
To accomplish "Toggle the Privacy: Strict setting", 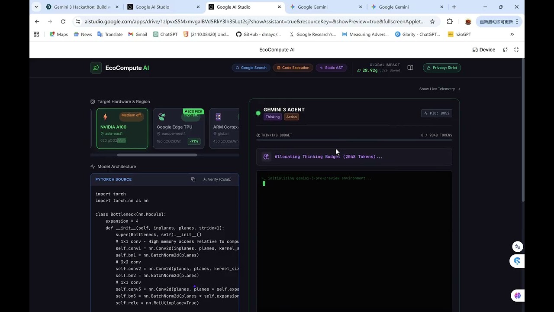I will coord(442,68).
